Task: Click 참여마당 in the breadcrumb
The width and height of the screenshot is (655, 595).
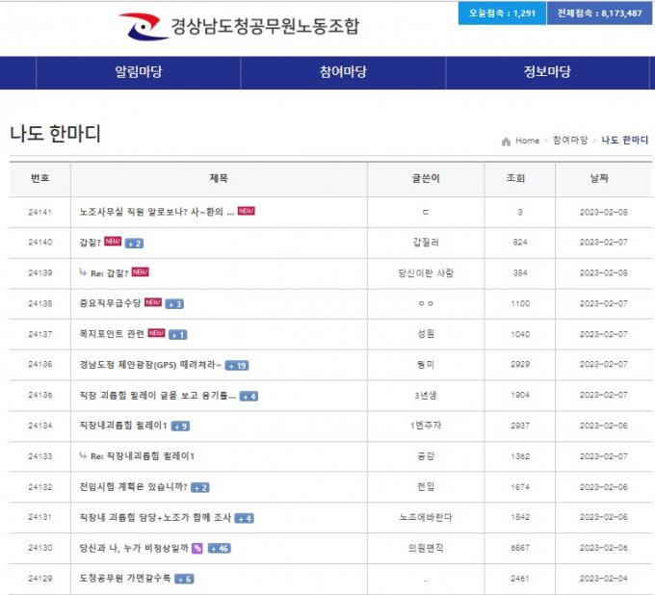Action: tap(569, 141)
